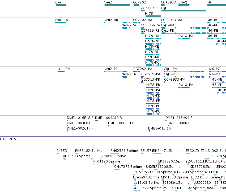Select the RP003240659.5prime EST label
Viewport: 226px width, 192px height.
(109, 156)
